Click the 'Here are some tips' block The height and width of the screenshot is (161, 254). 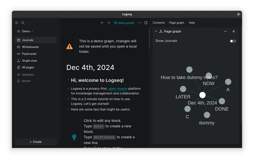[x=100, y=109]
